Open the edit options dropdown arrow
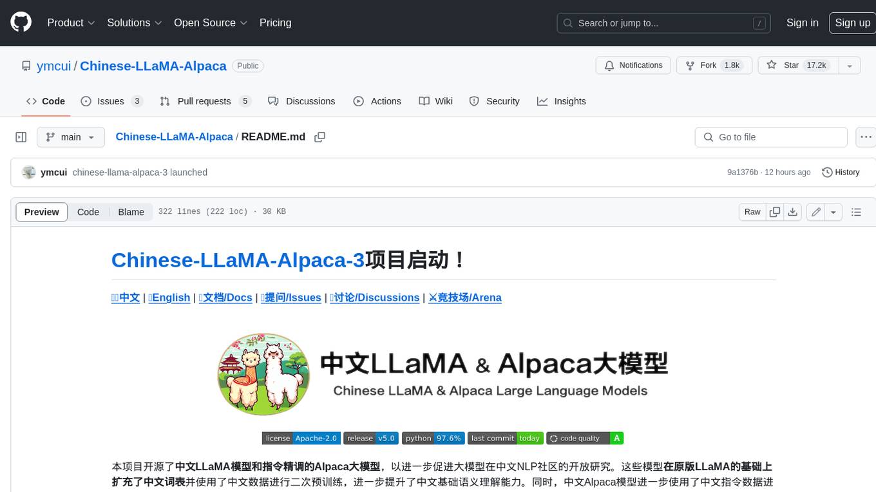This screenshot has width=876, height=492. 833,212
